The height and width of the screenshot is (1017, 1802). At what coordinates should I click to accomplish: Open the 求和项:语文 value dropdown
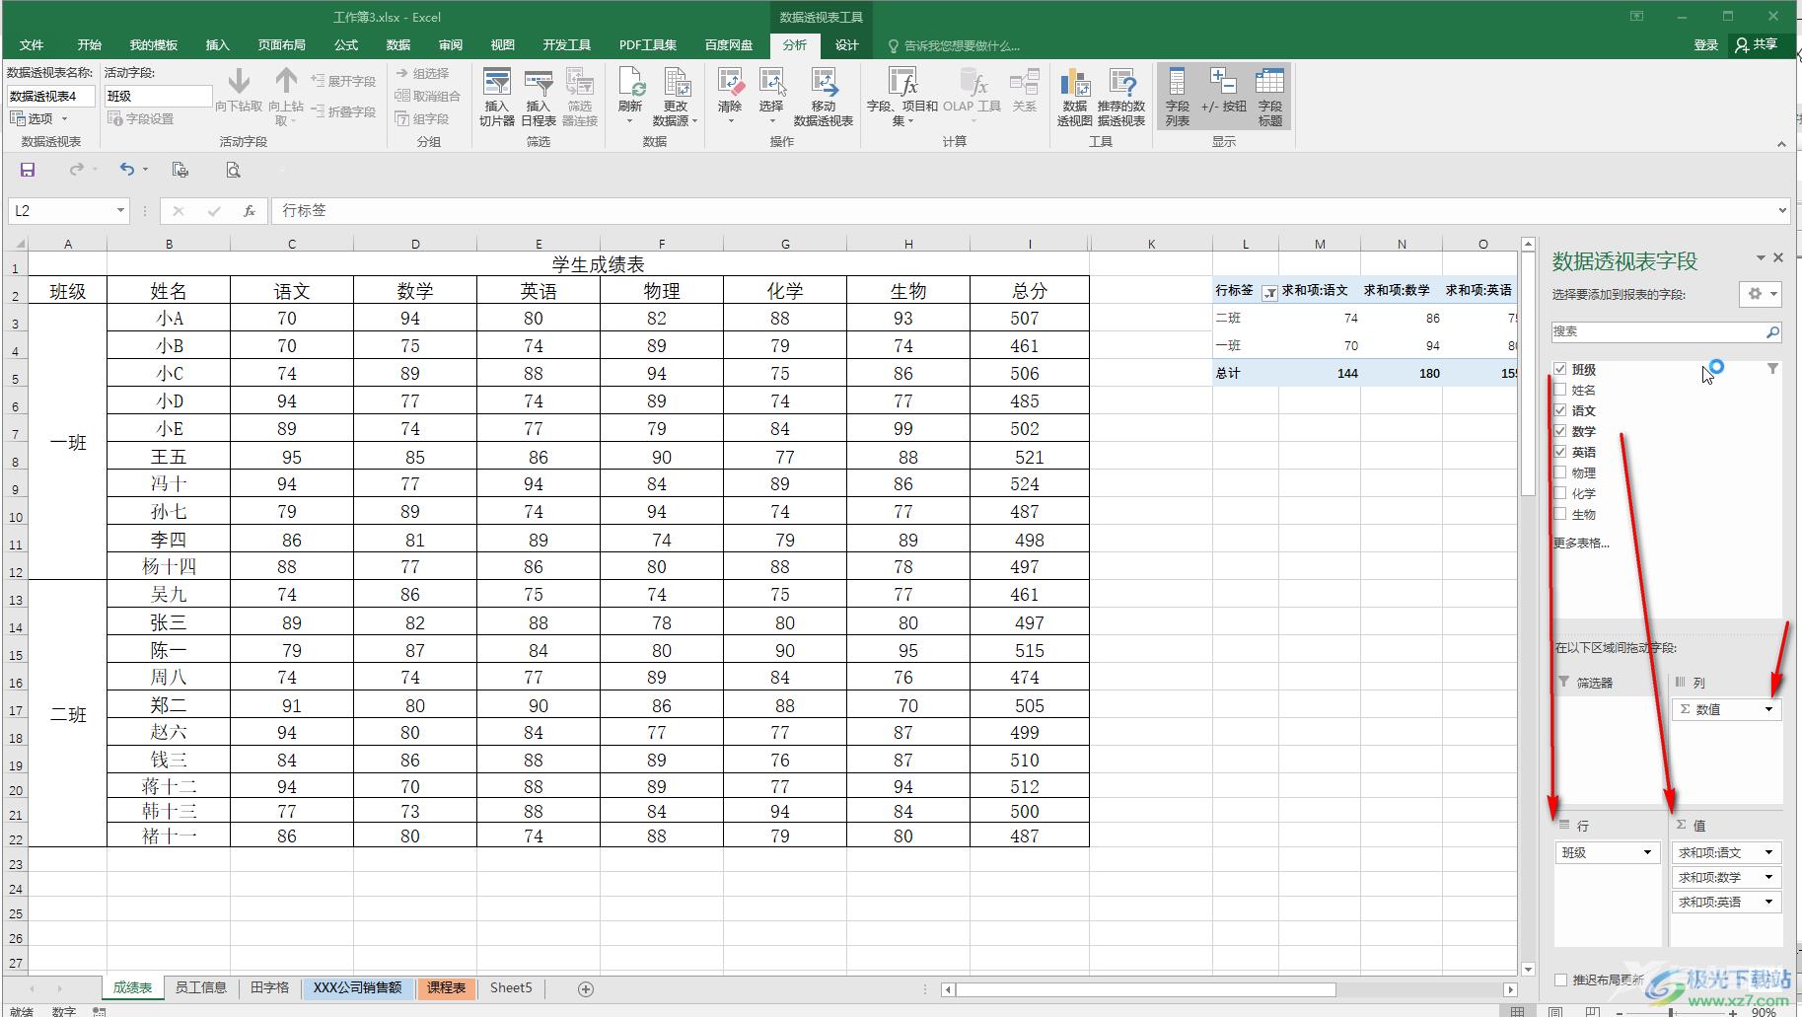1769,852
